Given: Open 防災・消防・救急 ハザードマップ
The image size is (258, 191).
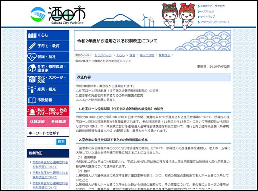Looking at the screenshot, I should click(48, 111).
